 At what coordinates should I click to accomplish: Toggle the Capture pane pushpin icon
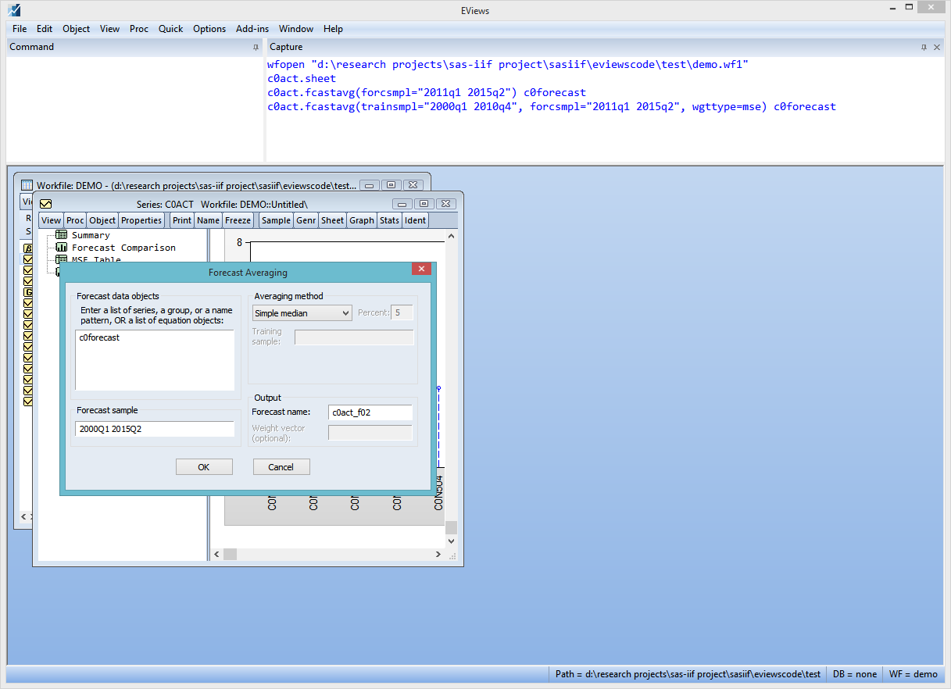tap(924, 47)
